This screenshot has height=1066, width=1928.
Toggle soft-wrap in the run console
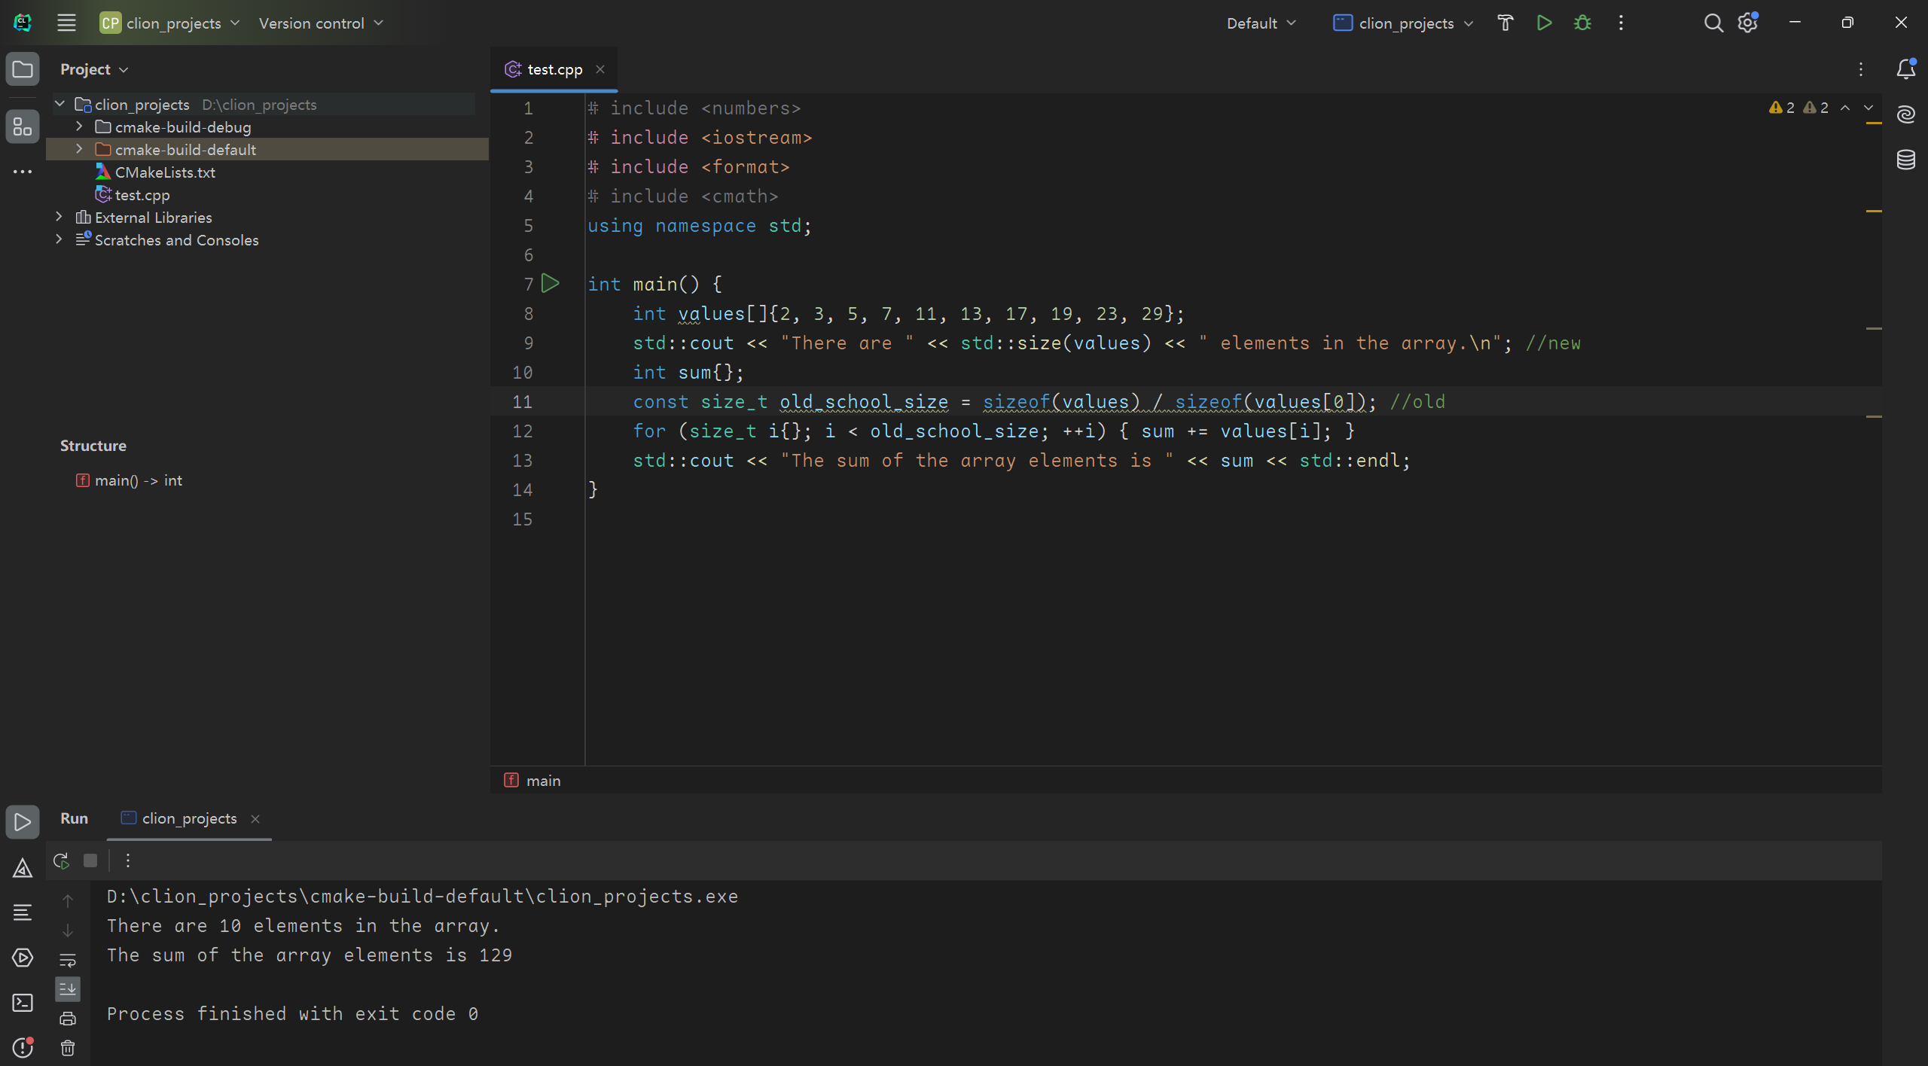[68, 960]
